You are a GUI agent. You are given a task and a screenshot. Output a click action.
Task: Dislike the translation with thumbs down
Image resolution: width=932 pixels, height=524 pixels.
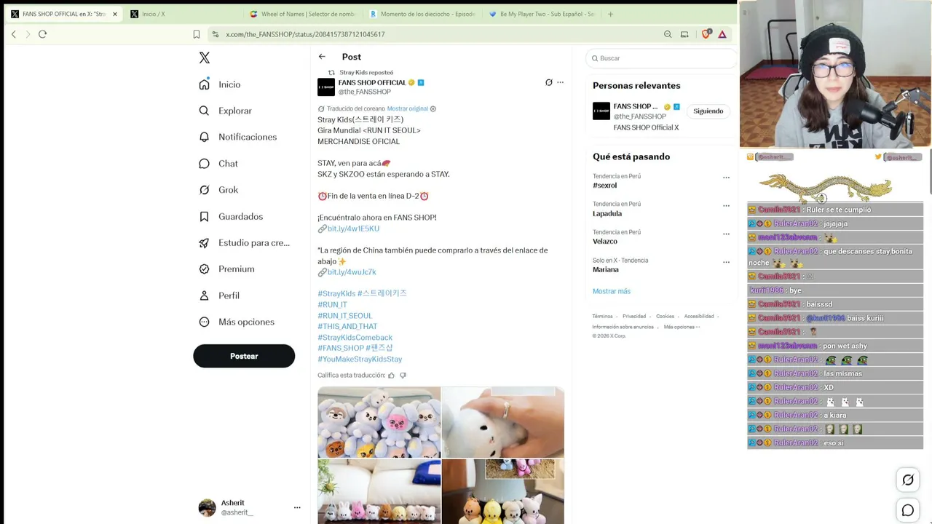pyautogui.click(x=403, y=376)
